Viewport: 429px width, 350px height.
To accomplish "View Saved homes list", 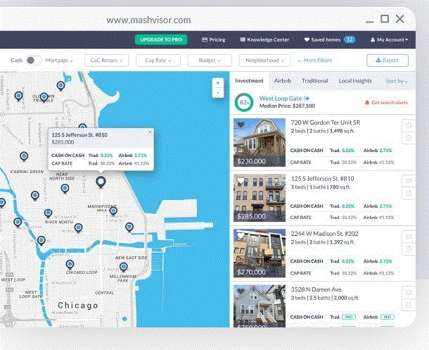I will tap(322, 39).
